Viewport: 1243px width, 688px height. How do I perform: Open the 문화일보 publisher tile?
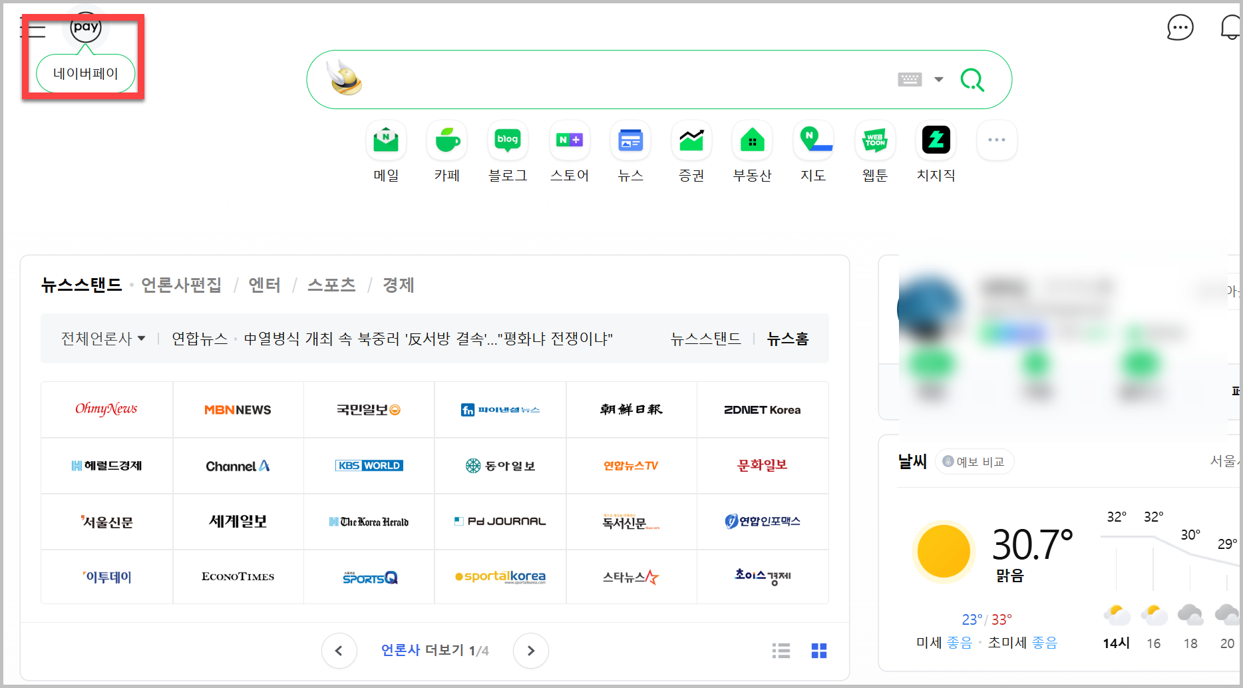point(763,466)
